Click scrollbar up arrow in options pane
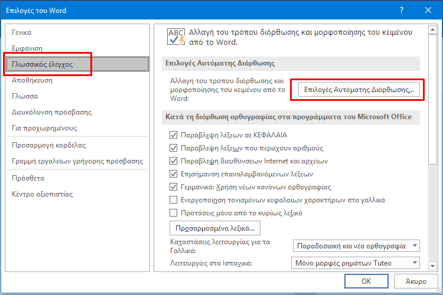This screenshot has height=295, width=443. coord(432,29)
